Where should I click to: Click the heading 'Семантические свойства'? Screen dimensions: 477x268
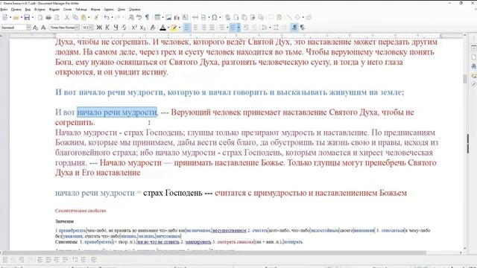pos(80,211)
